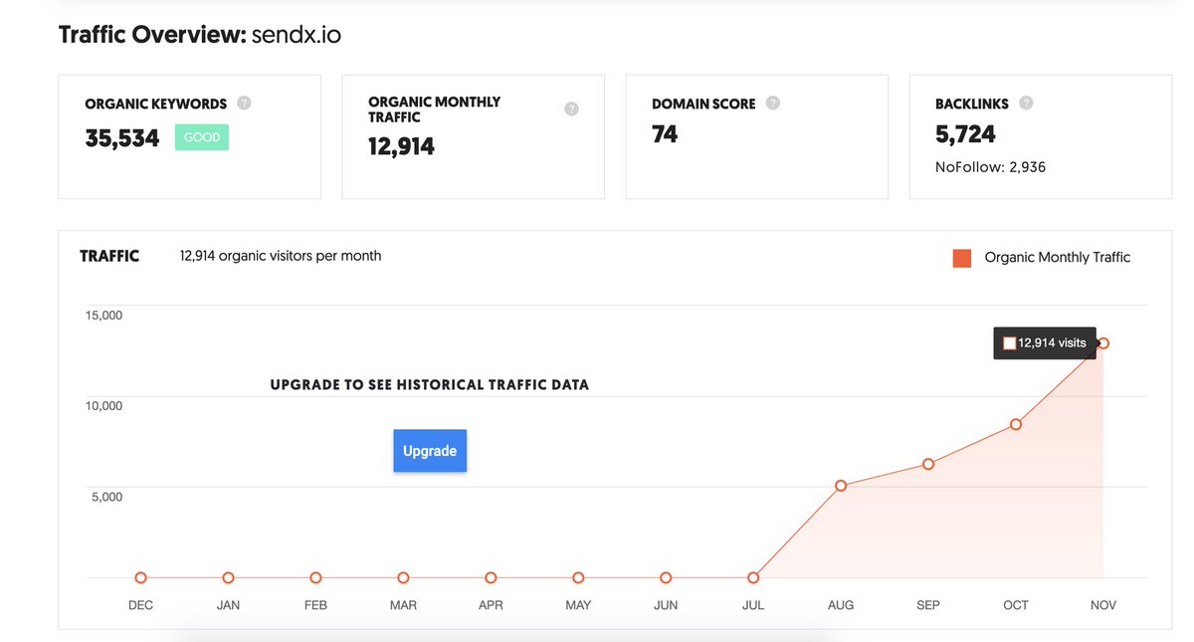Select the TRAFFIC section header
The height and width of the screenshot is (642, 1194).
pos(109,256)
